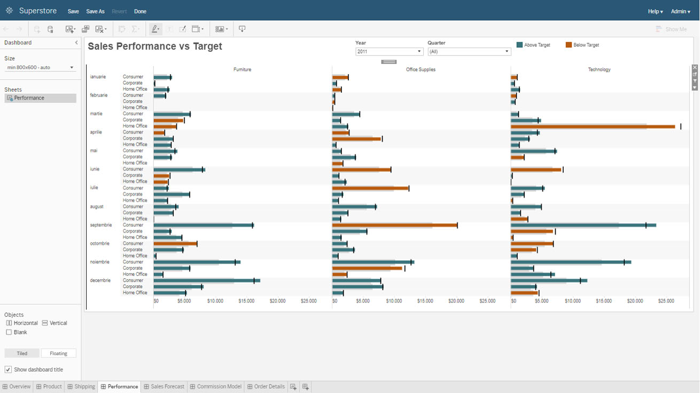Click the Superstore workbook title
Viewport: 700px width, 393px height.
pos(38,11)
